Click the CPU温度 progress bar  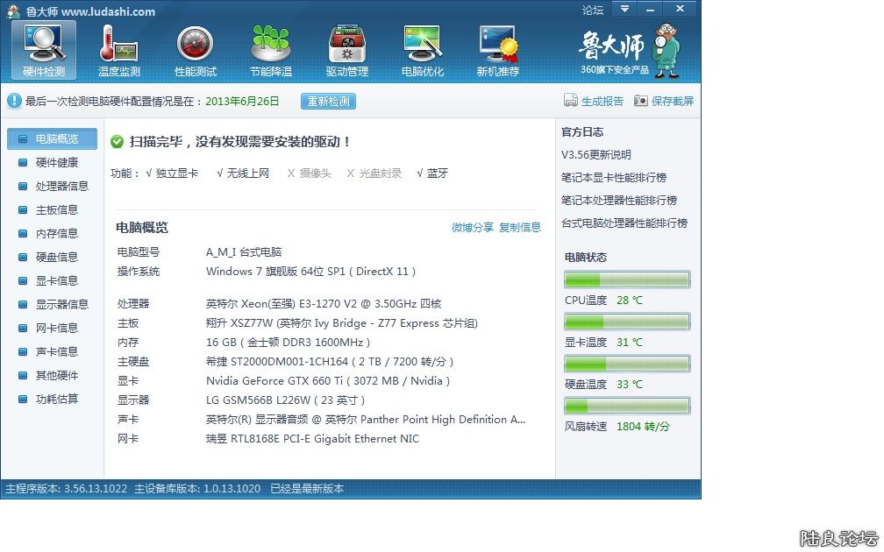[x=627, y=280]
